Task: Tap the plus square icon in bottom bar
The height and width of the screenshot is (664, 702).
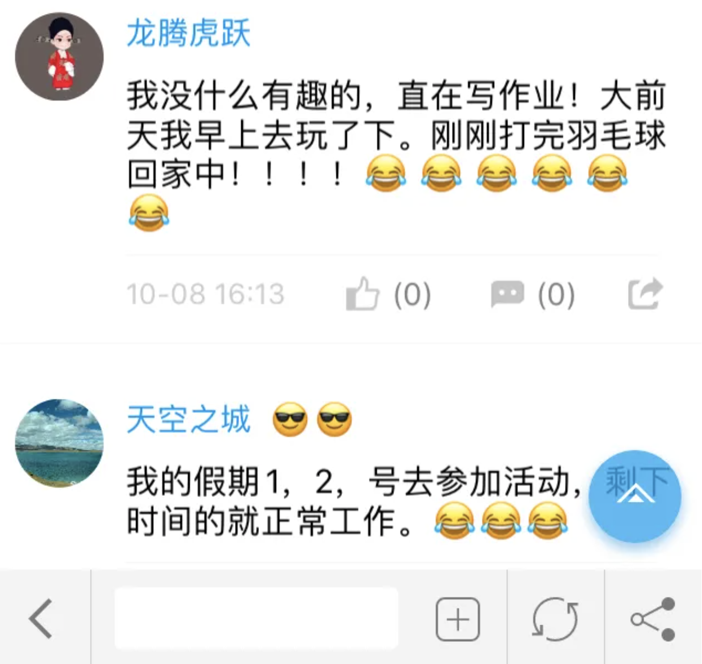Action: pos(458,619)
